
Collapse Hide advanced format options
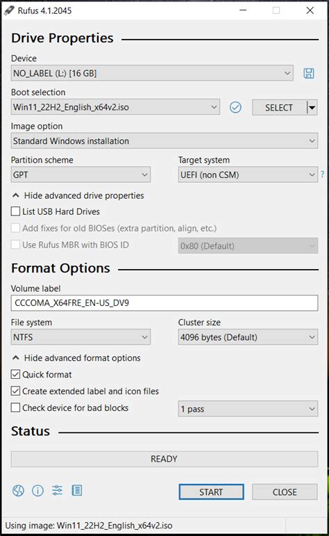76,358
